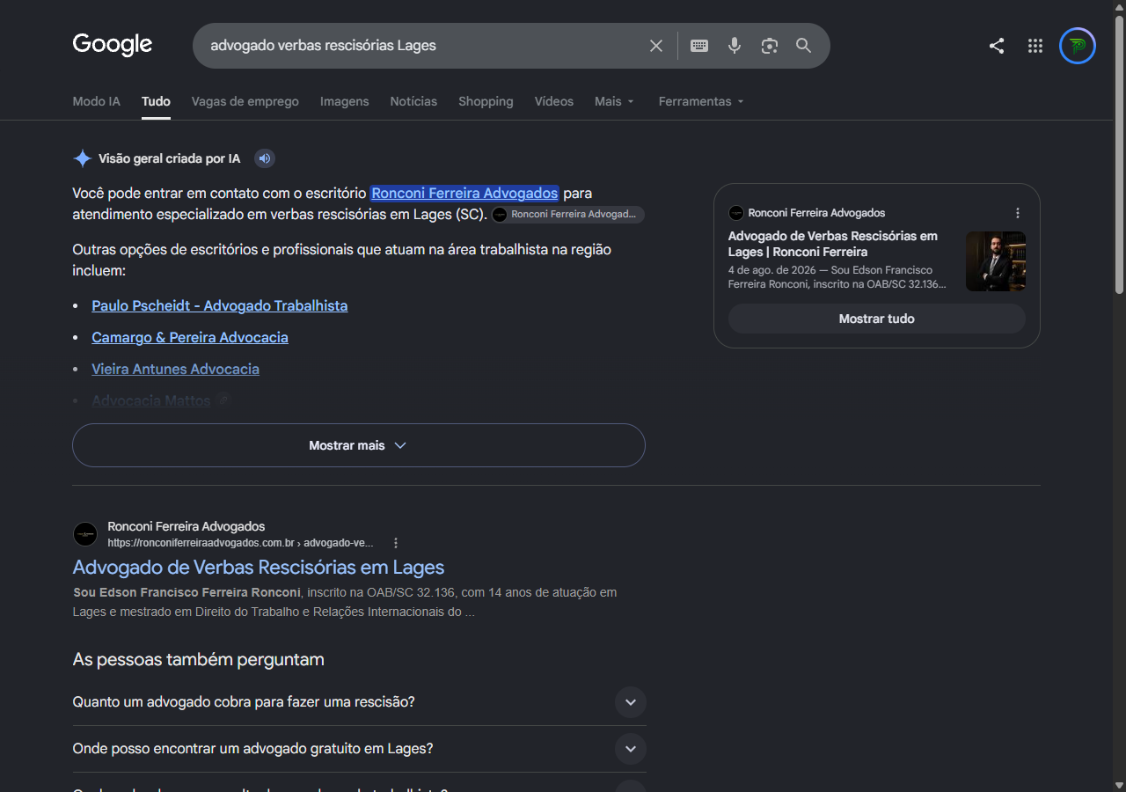Submit search with the magnifier icon
This screenshot has width=1126, height=792.
pos(804,46)
